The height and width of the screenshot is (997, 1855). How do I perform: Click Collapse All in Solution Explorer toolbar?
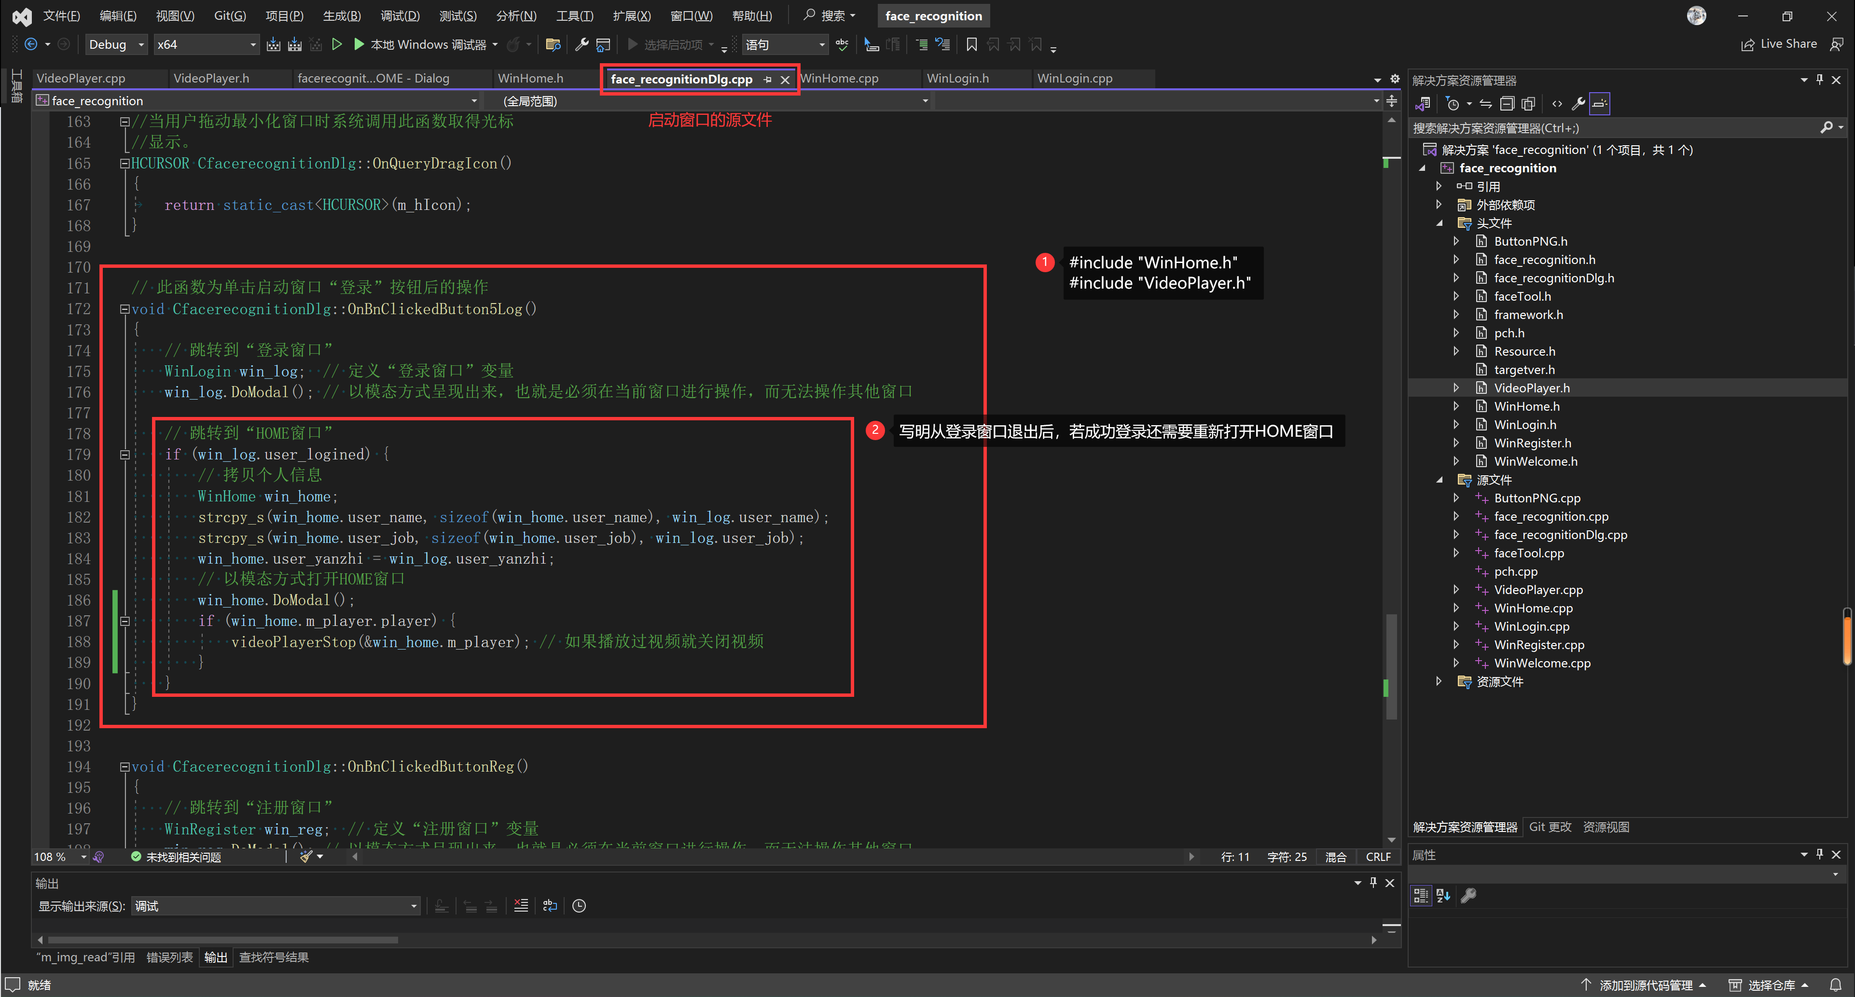(x=1507, y=104)
